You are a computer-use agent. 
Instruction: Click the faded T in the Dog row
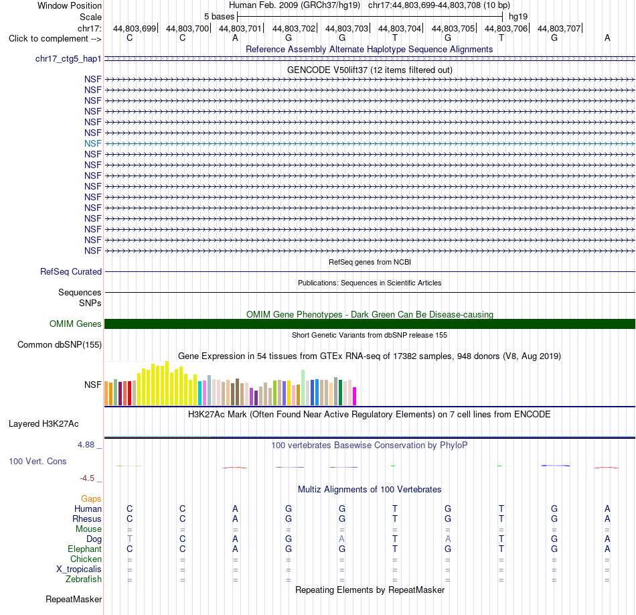(x=129, y=539)
